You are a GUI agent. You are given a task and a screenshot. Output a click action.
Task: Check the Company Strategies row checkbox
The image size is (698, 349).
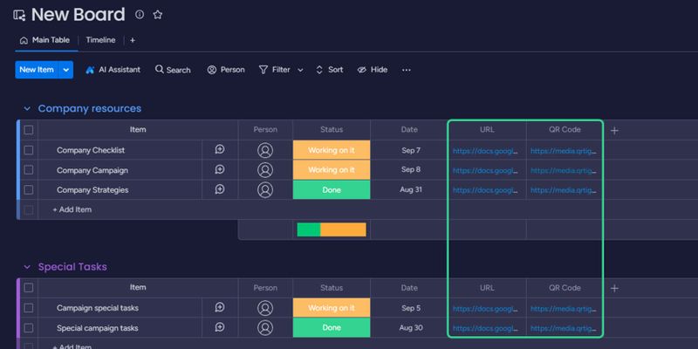pyautogui.click(x=29, y=189)
